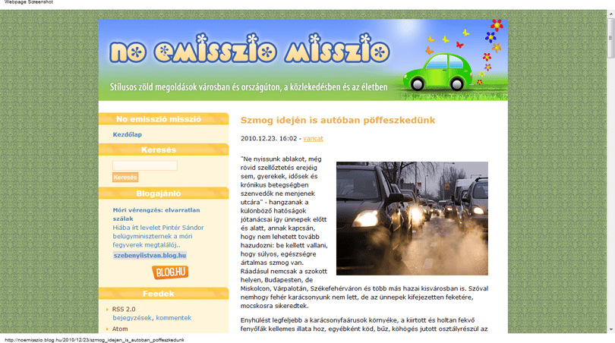Click the No emisszió misszió sidebar heading
This screenshot has height=343, width=615.
coord(159,119)
